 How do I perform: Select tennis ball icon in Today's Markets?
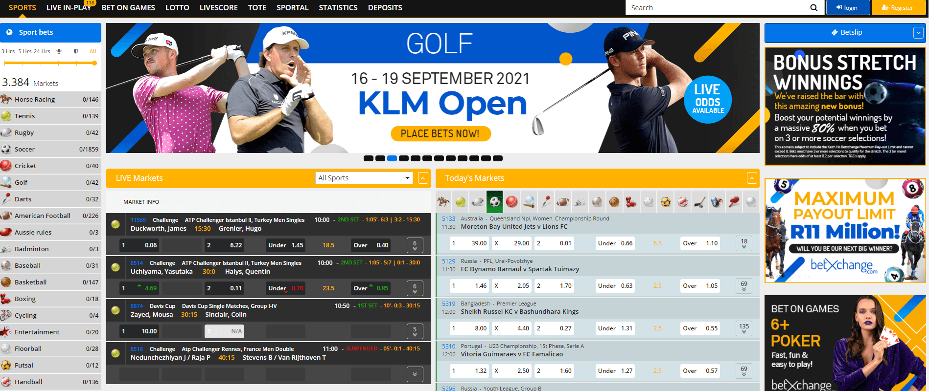tap(461, 202)
